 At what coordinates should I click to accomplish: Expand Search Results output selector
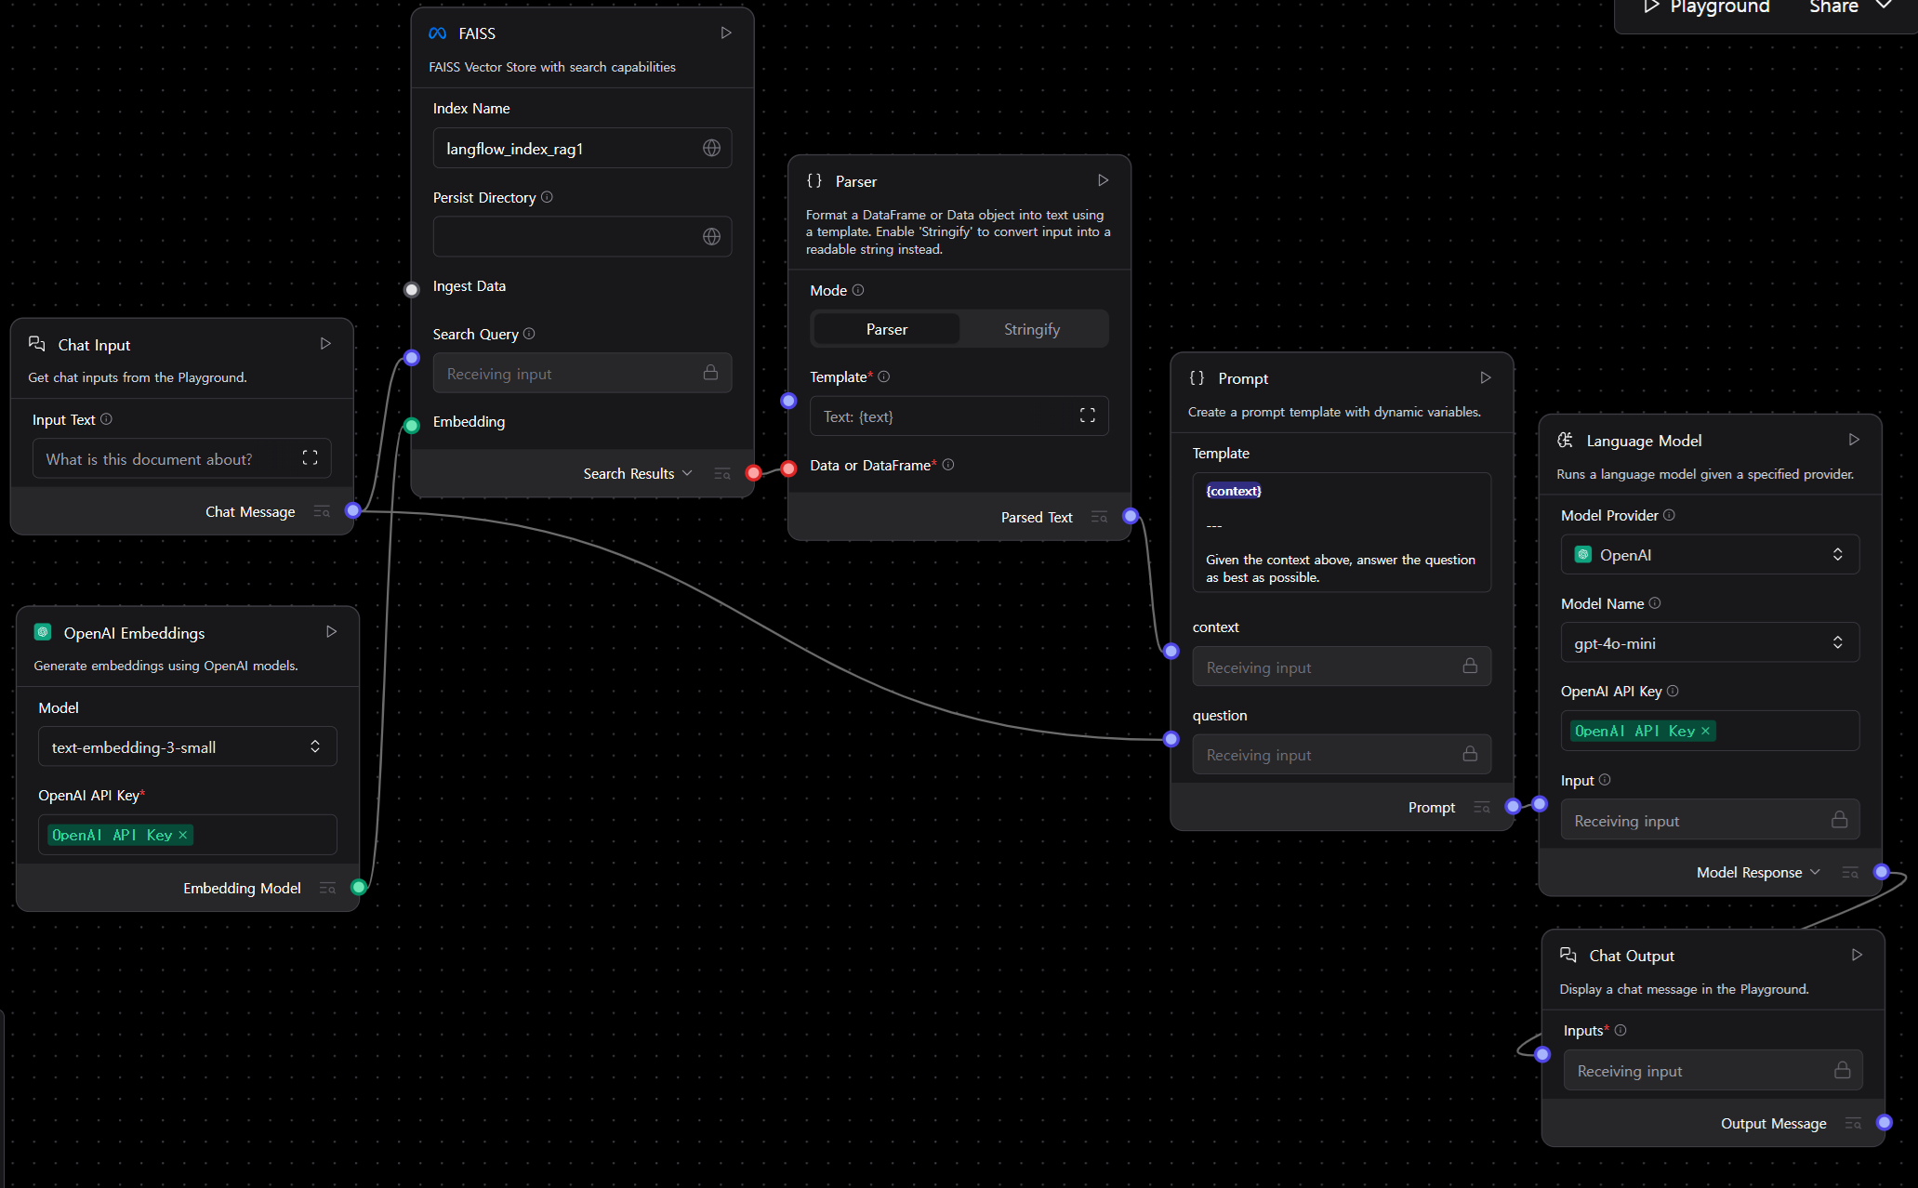[x=687, y=473]
